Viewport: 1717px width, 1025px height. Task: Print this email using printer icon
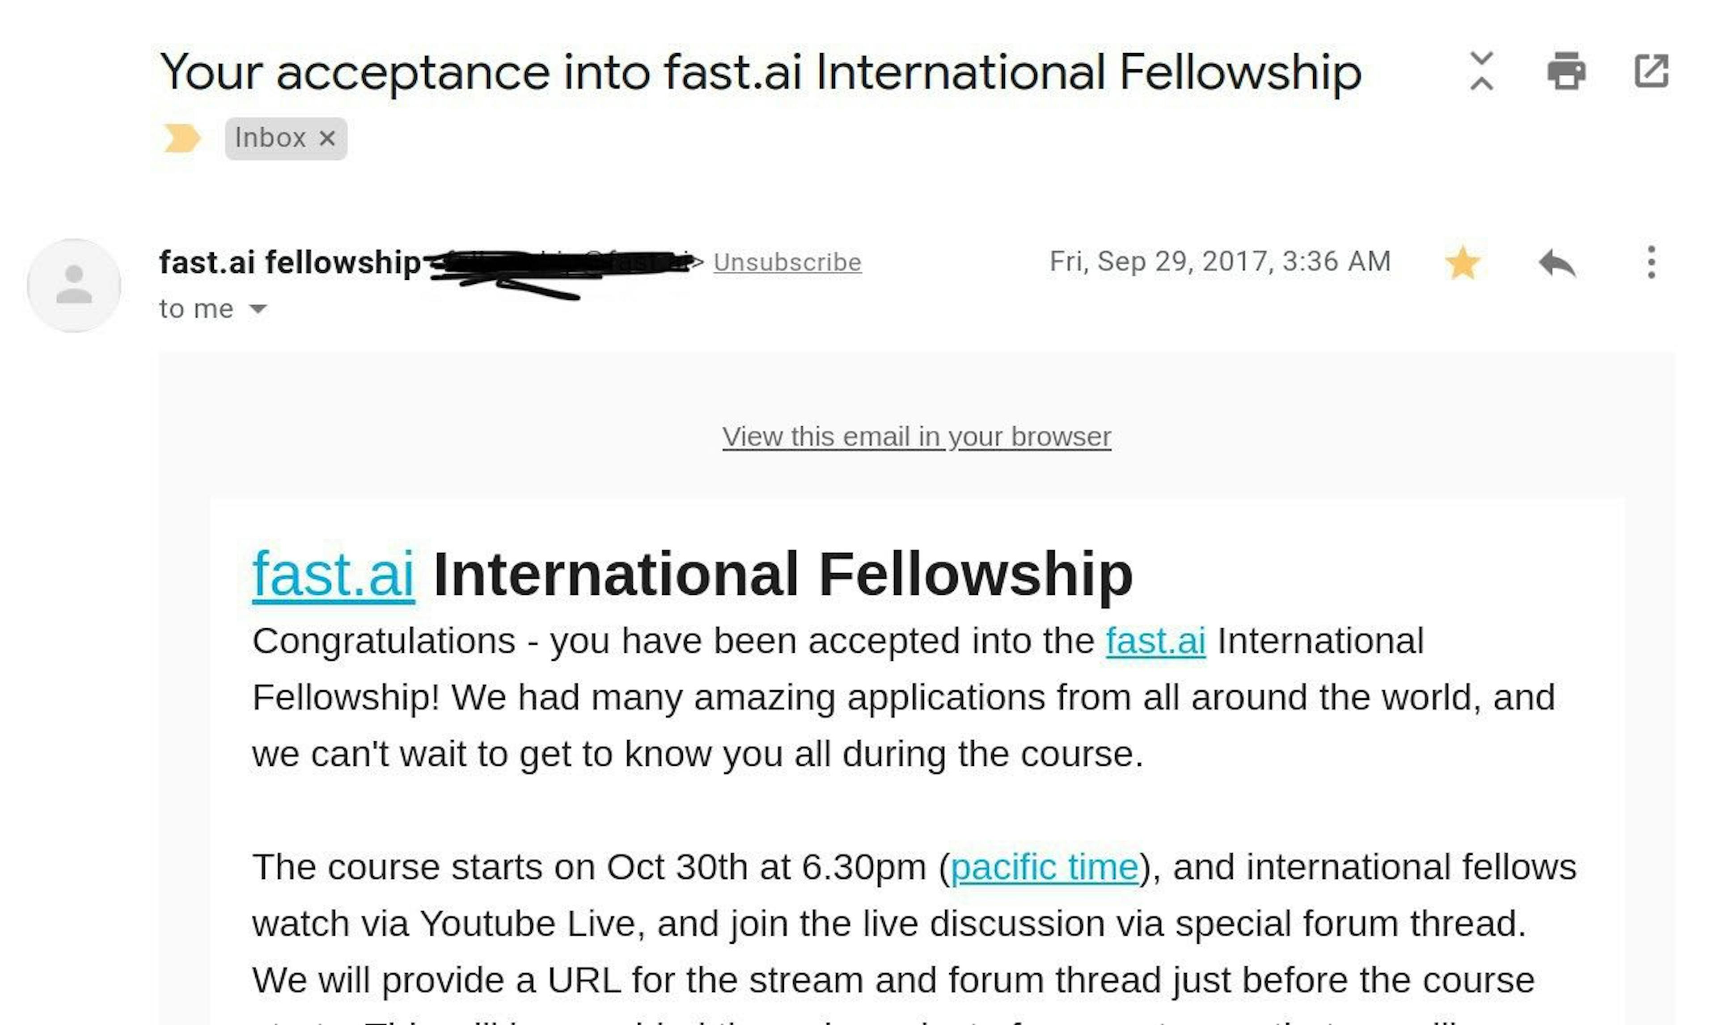tap(1565, 71)
